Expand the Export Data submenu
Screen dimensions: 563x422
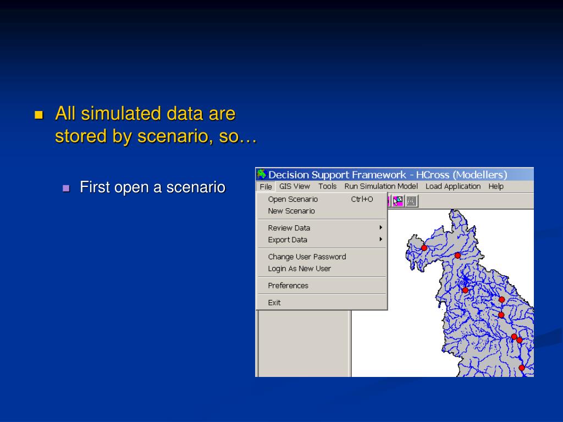[x=322, y=240]
